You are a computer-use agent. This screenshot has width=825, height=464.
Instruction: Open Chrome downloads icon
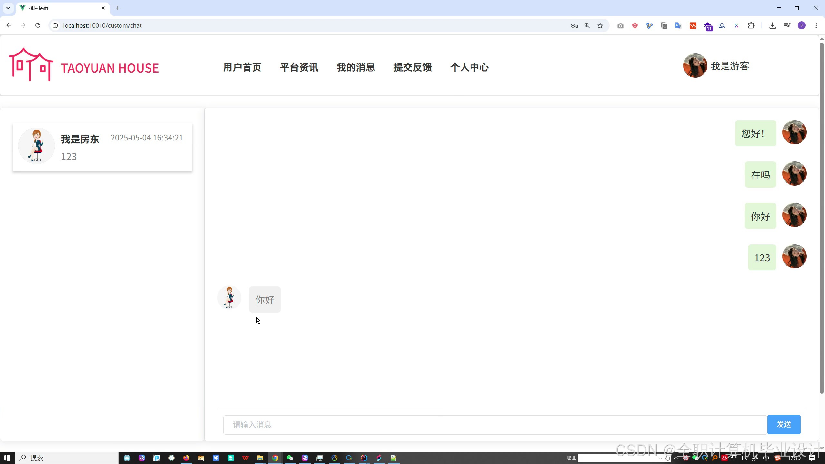tap(772, 25)
